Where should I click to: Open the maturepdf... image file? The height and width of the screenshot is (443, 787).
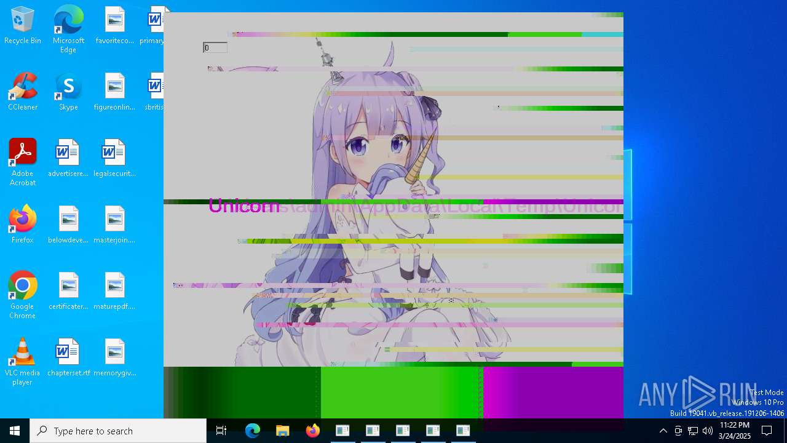(x=114, y=291)
